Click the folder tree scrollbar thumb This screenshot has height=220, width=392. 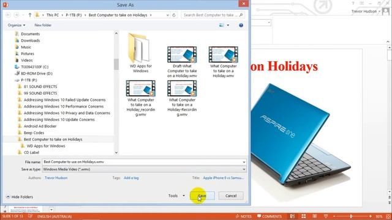pyautogui.click(x=116, y=64)
